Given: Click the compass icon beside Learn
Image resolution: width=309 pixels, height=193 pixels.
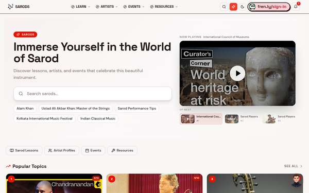Looking at the screenshot, I should pos(73,7).
